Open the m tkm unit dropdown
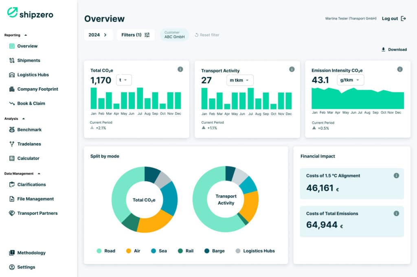The image size is (417, 277). (240, 80)
